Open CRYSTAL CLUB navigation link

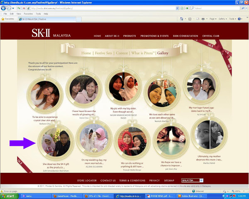pos(211,36)
